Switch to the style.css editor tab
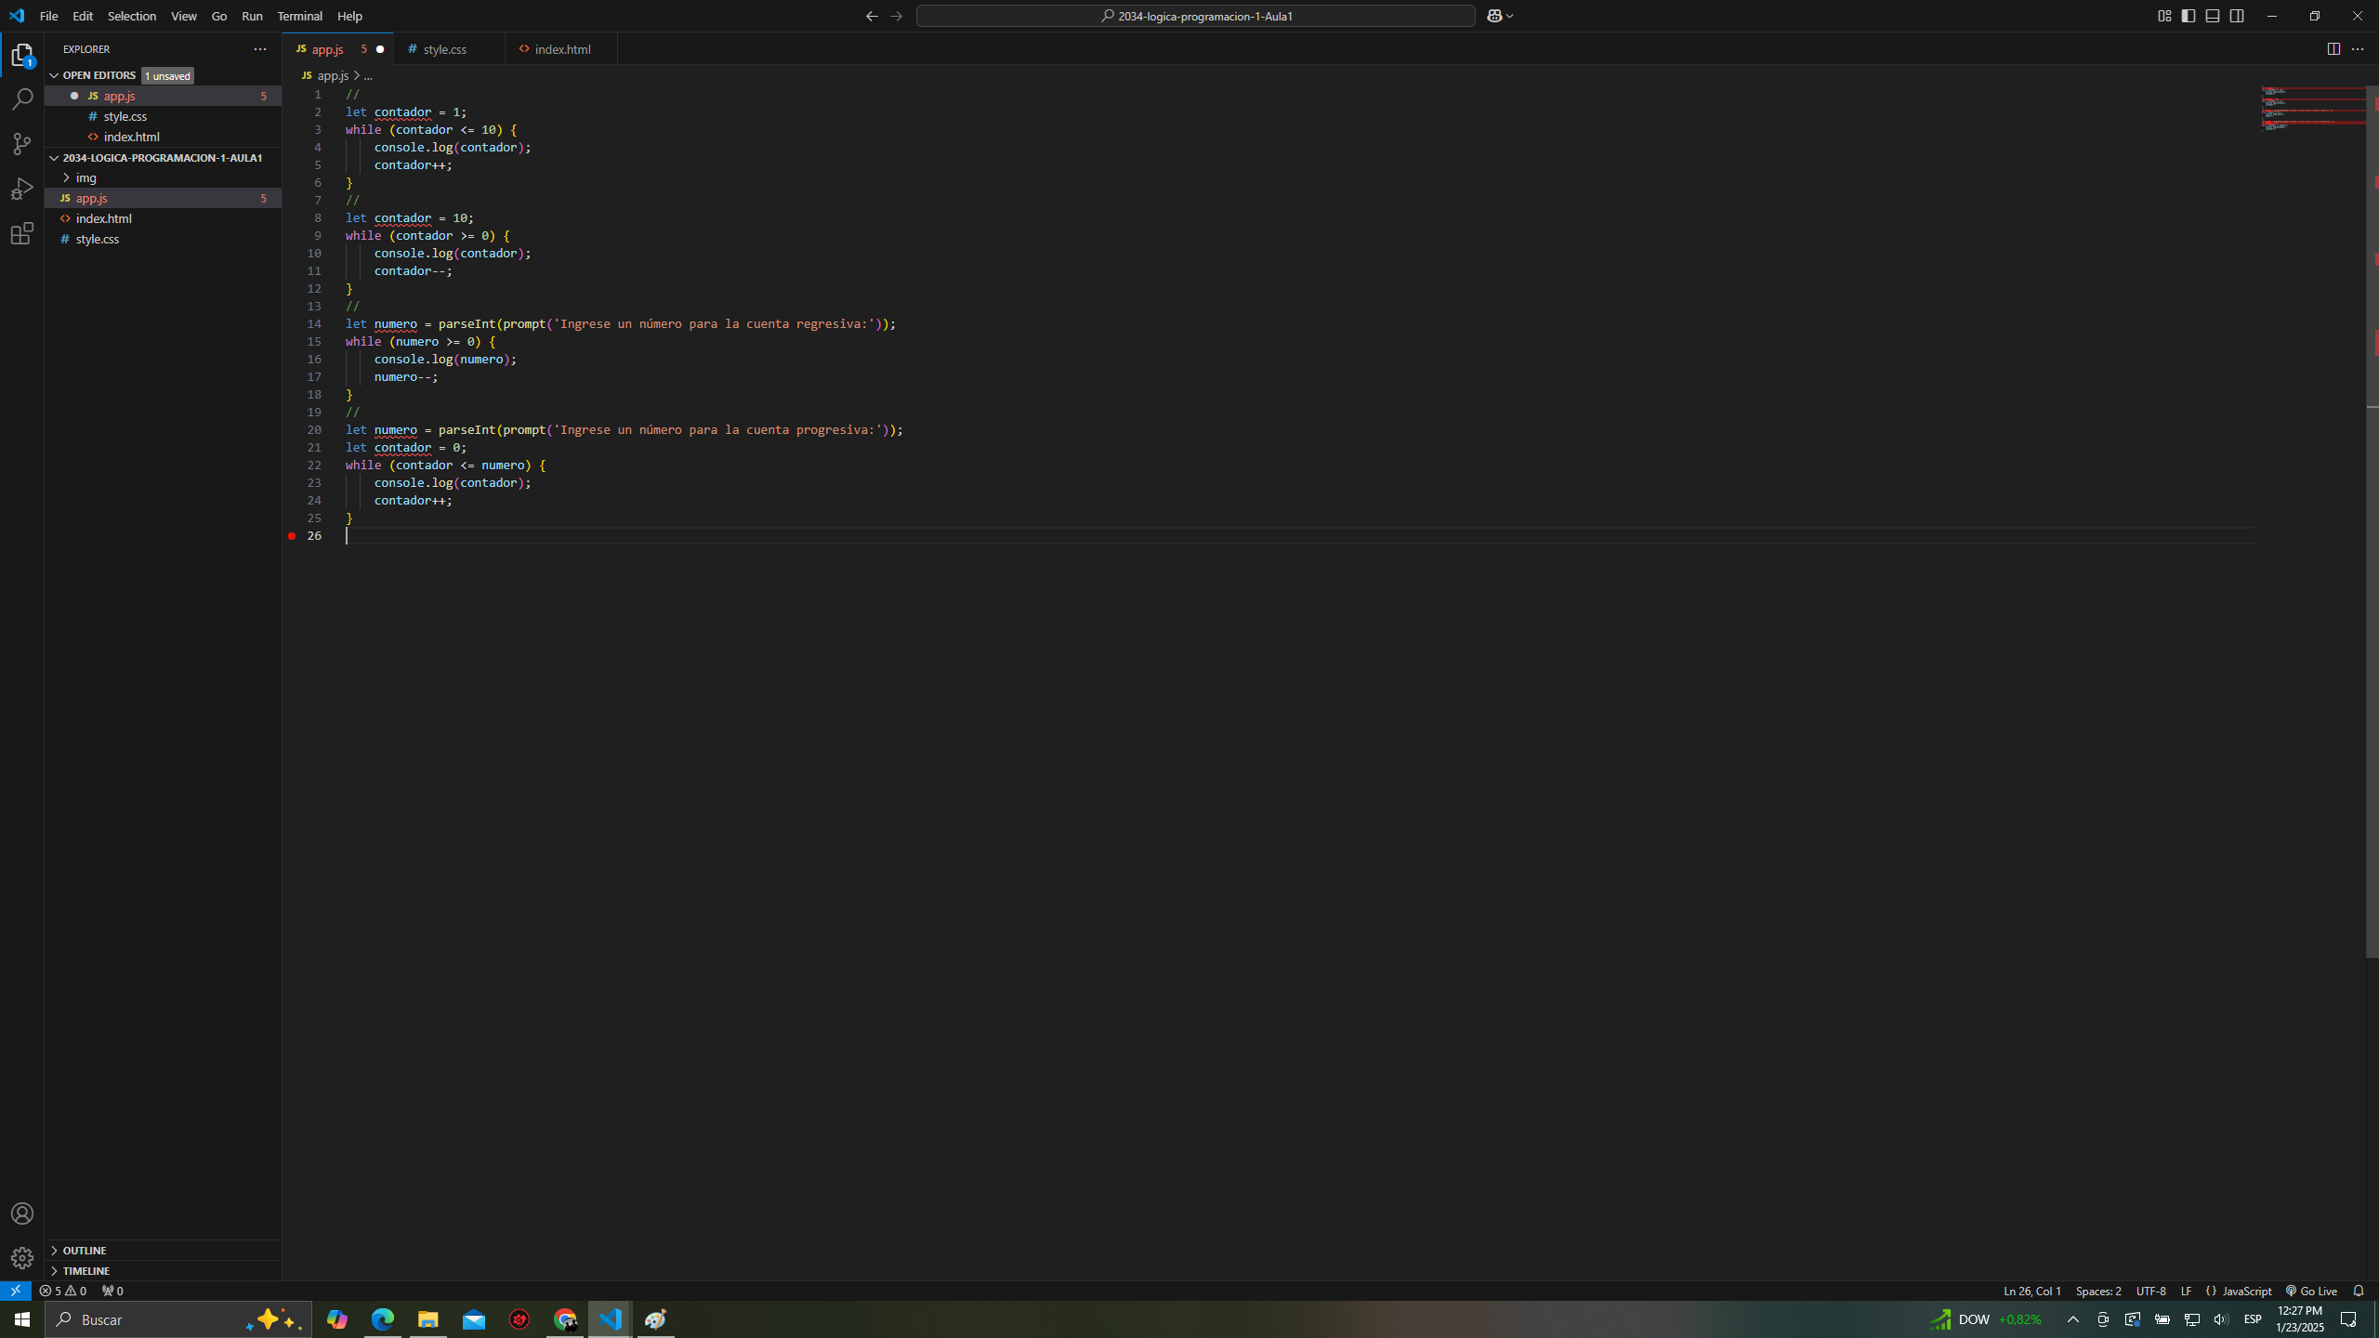The image size is (2379, 1338). (x=449, y=49)
